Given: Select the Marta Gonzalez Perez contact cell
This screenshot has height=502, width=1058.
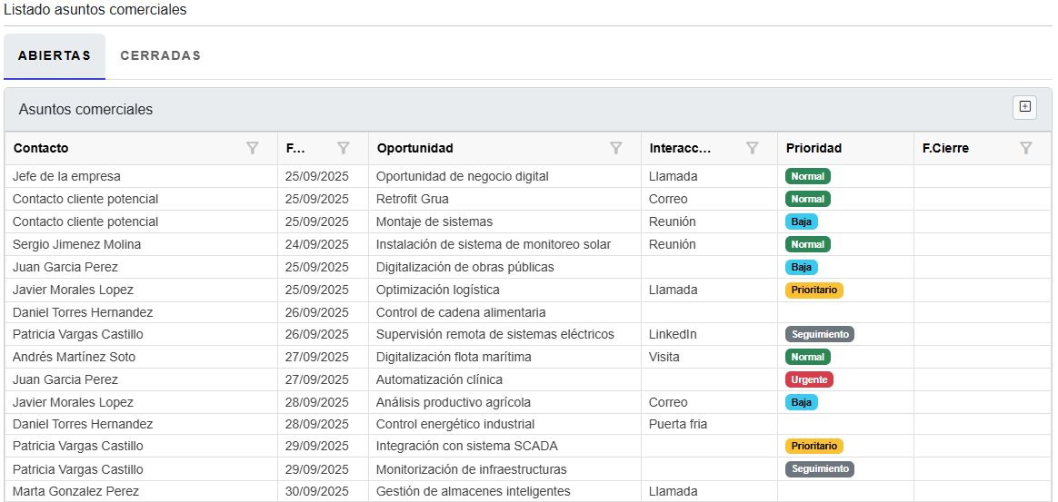Looking at the screenshot, I should [76, 491].
